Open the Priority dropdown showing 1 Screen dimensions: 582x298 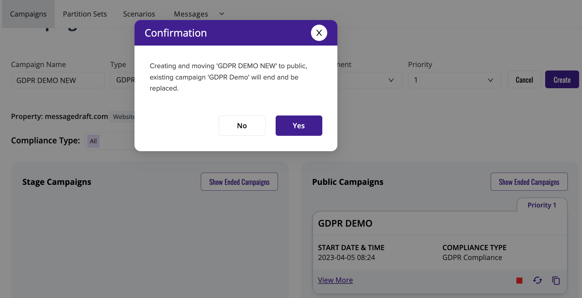coord(454,80)
